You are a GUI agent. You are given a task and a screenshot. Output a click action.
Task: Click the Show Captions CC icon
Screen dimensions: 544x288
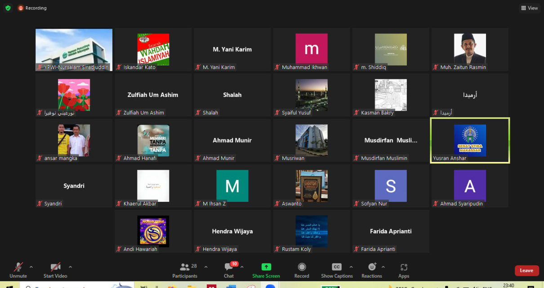coord(336,267)
